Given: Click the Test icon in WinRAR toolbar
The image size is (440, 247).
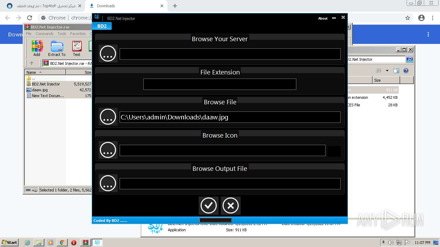Looking at the screenshot, I should click(x=77, y=48).
